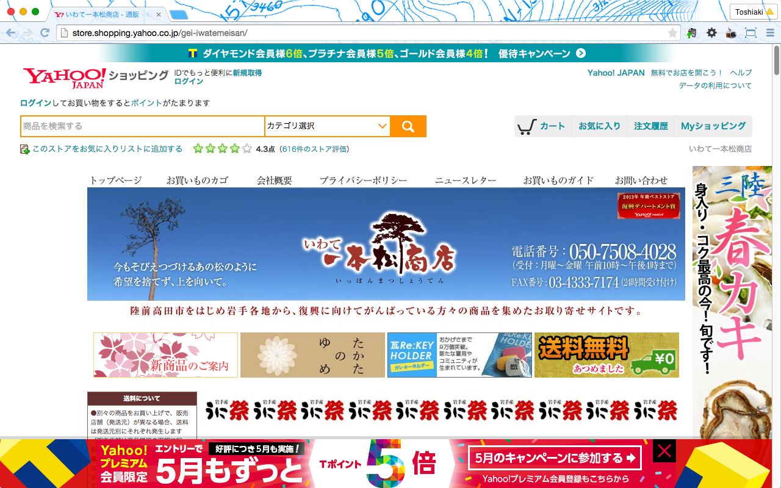Image resolution: width=781 pixels, height=488 pixels.
Task: Click the Toshiaki profile button
Action: point(754,12)
